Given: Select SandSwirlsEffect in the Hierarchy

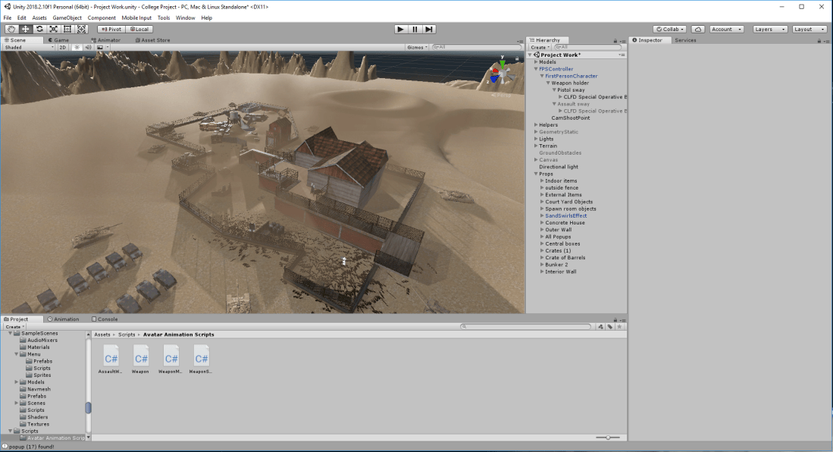Looking at the screenshot, I should (x=565, y=216).
